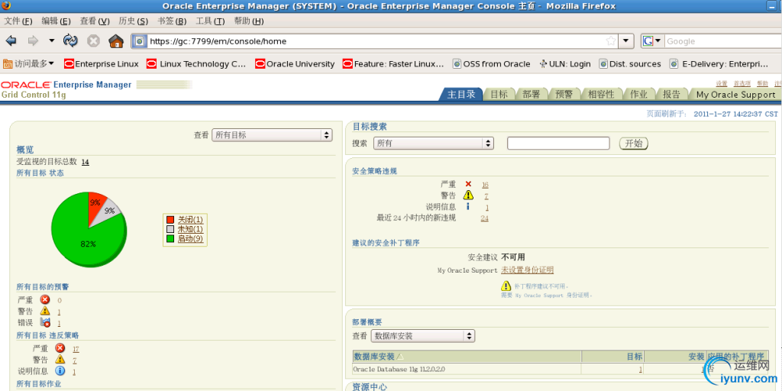Open the Enterprise Linux bookmark
Image resolution: width=782 pixels, height=391 pixels.
102,64
